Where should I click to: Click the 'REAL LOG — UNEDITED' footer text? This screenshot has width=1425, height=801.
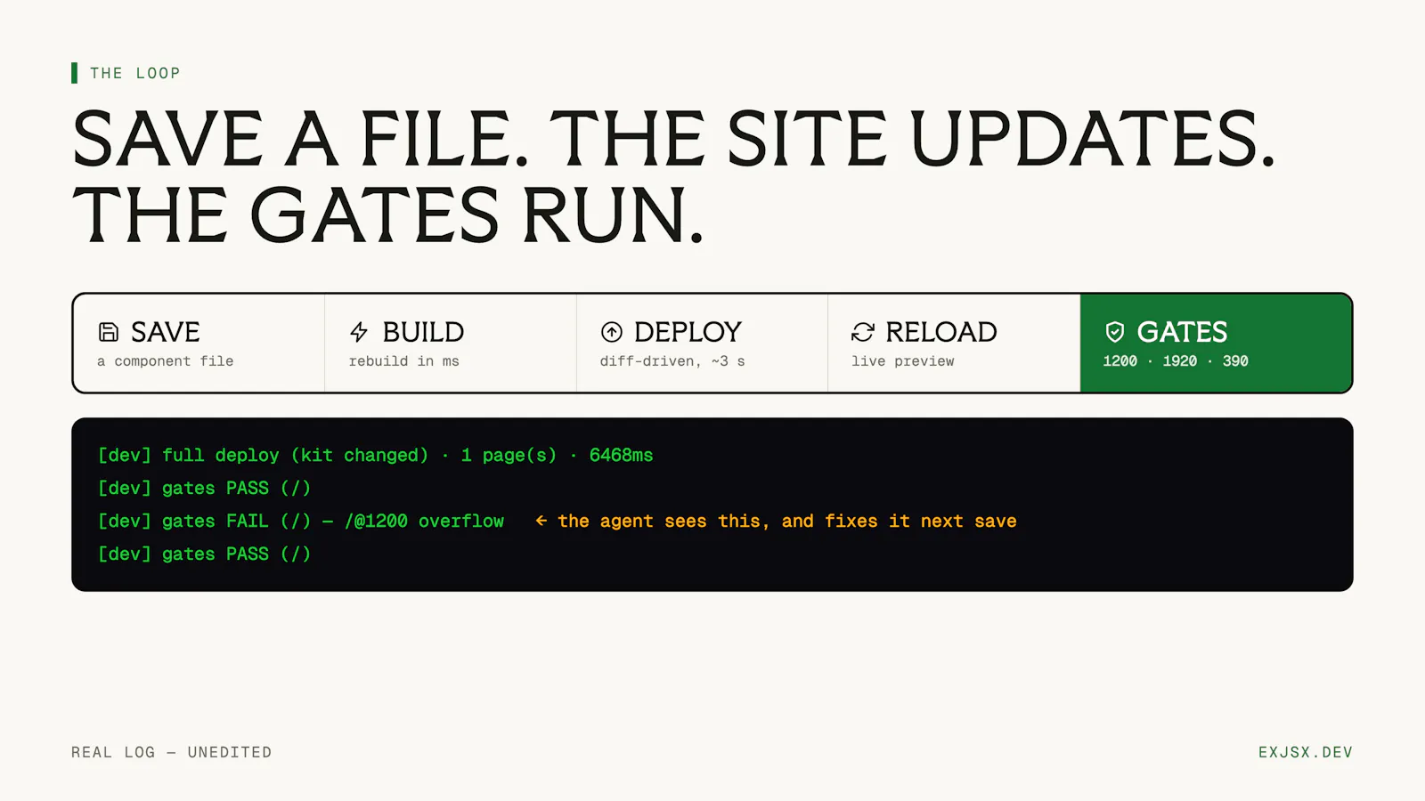pos(171,752)
